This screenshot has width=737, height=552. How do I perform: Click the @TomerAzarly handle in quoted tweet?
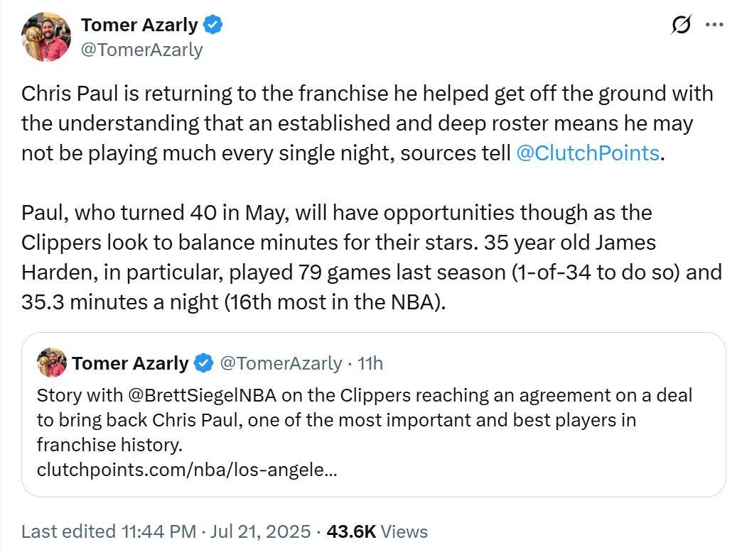coord(281,363)
